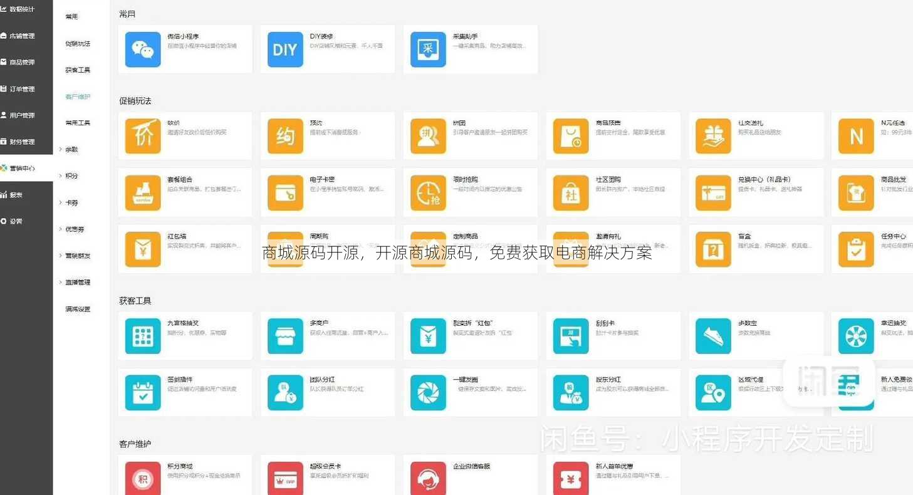Open the 超级会员卡 VIP card icon
Screen dimensions: 913x495
[x=285, y=479]
